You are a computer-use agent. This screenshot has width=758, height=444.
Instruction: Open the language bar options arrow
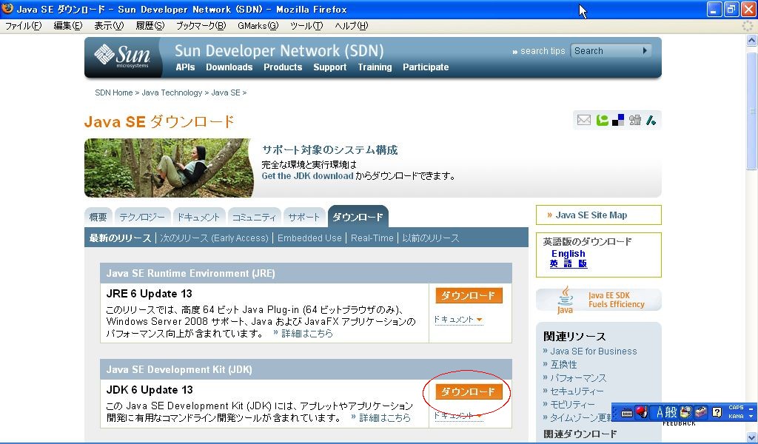[x=751, y=417]
